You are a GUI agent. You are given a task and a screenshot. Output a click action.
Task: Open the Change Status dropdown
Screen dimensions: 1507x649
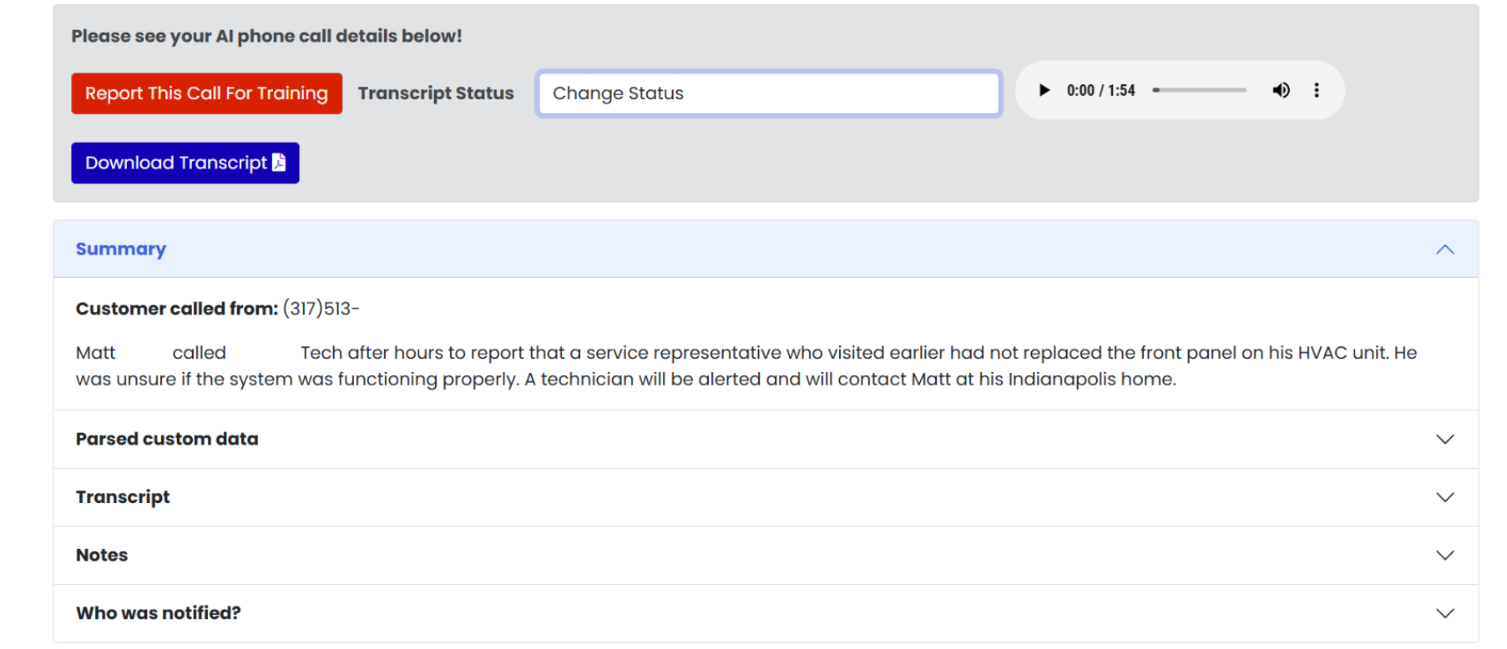pos(768,93)
